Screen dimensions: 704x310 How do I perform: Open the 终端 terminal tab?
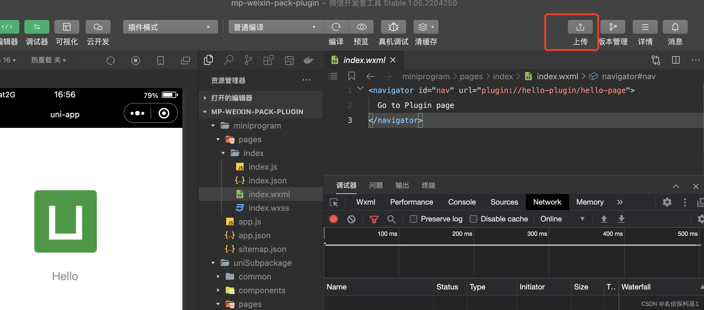(428, 186)
